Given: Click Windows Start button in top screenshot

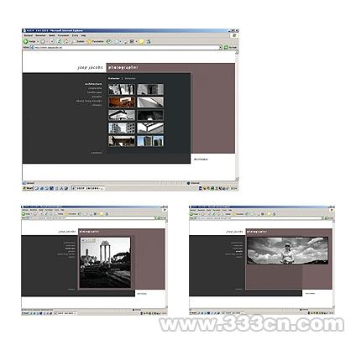Looking at the screenshot, I should 28,188.
